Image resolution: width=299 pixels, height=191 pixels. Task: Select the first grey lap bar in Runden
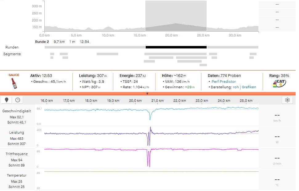(95, 47)
